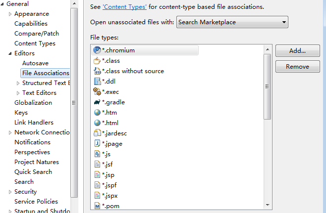Click the *.pom Maven icon
Screen dimensions: 326x213
(x=97, y=206)
